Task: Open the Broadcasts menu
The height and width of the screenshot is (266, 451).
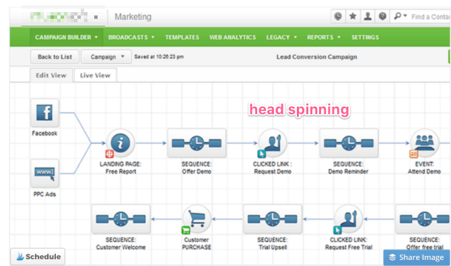Action: click(131, 38)
